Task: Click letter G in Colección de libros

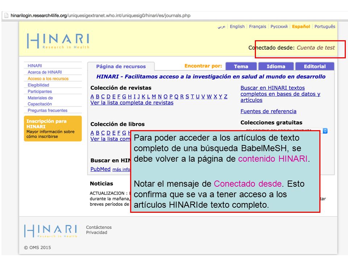Action: 124,133
